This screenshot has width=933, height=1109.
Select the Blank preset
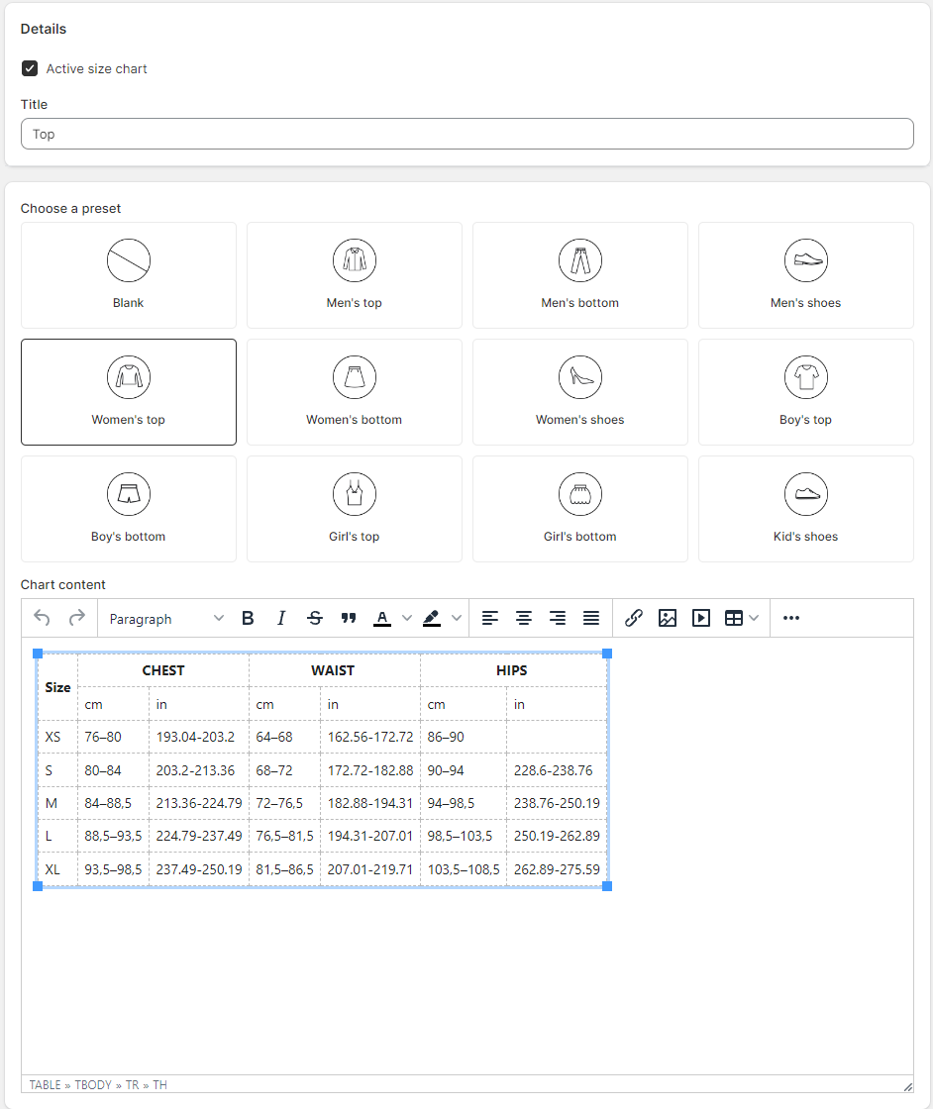point(129,275)
